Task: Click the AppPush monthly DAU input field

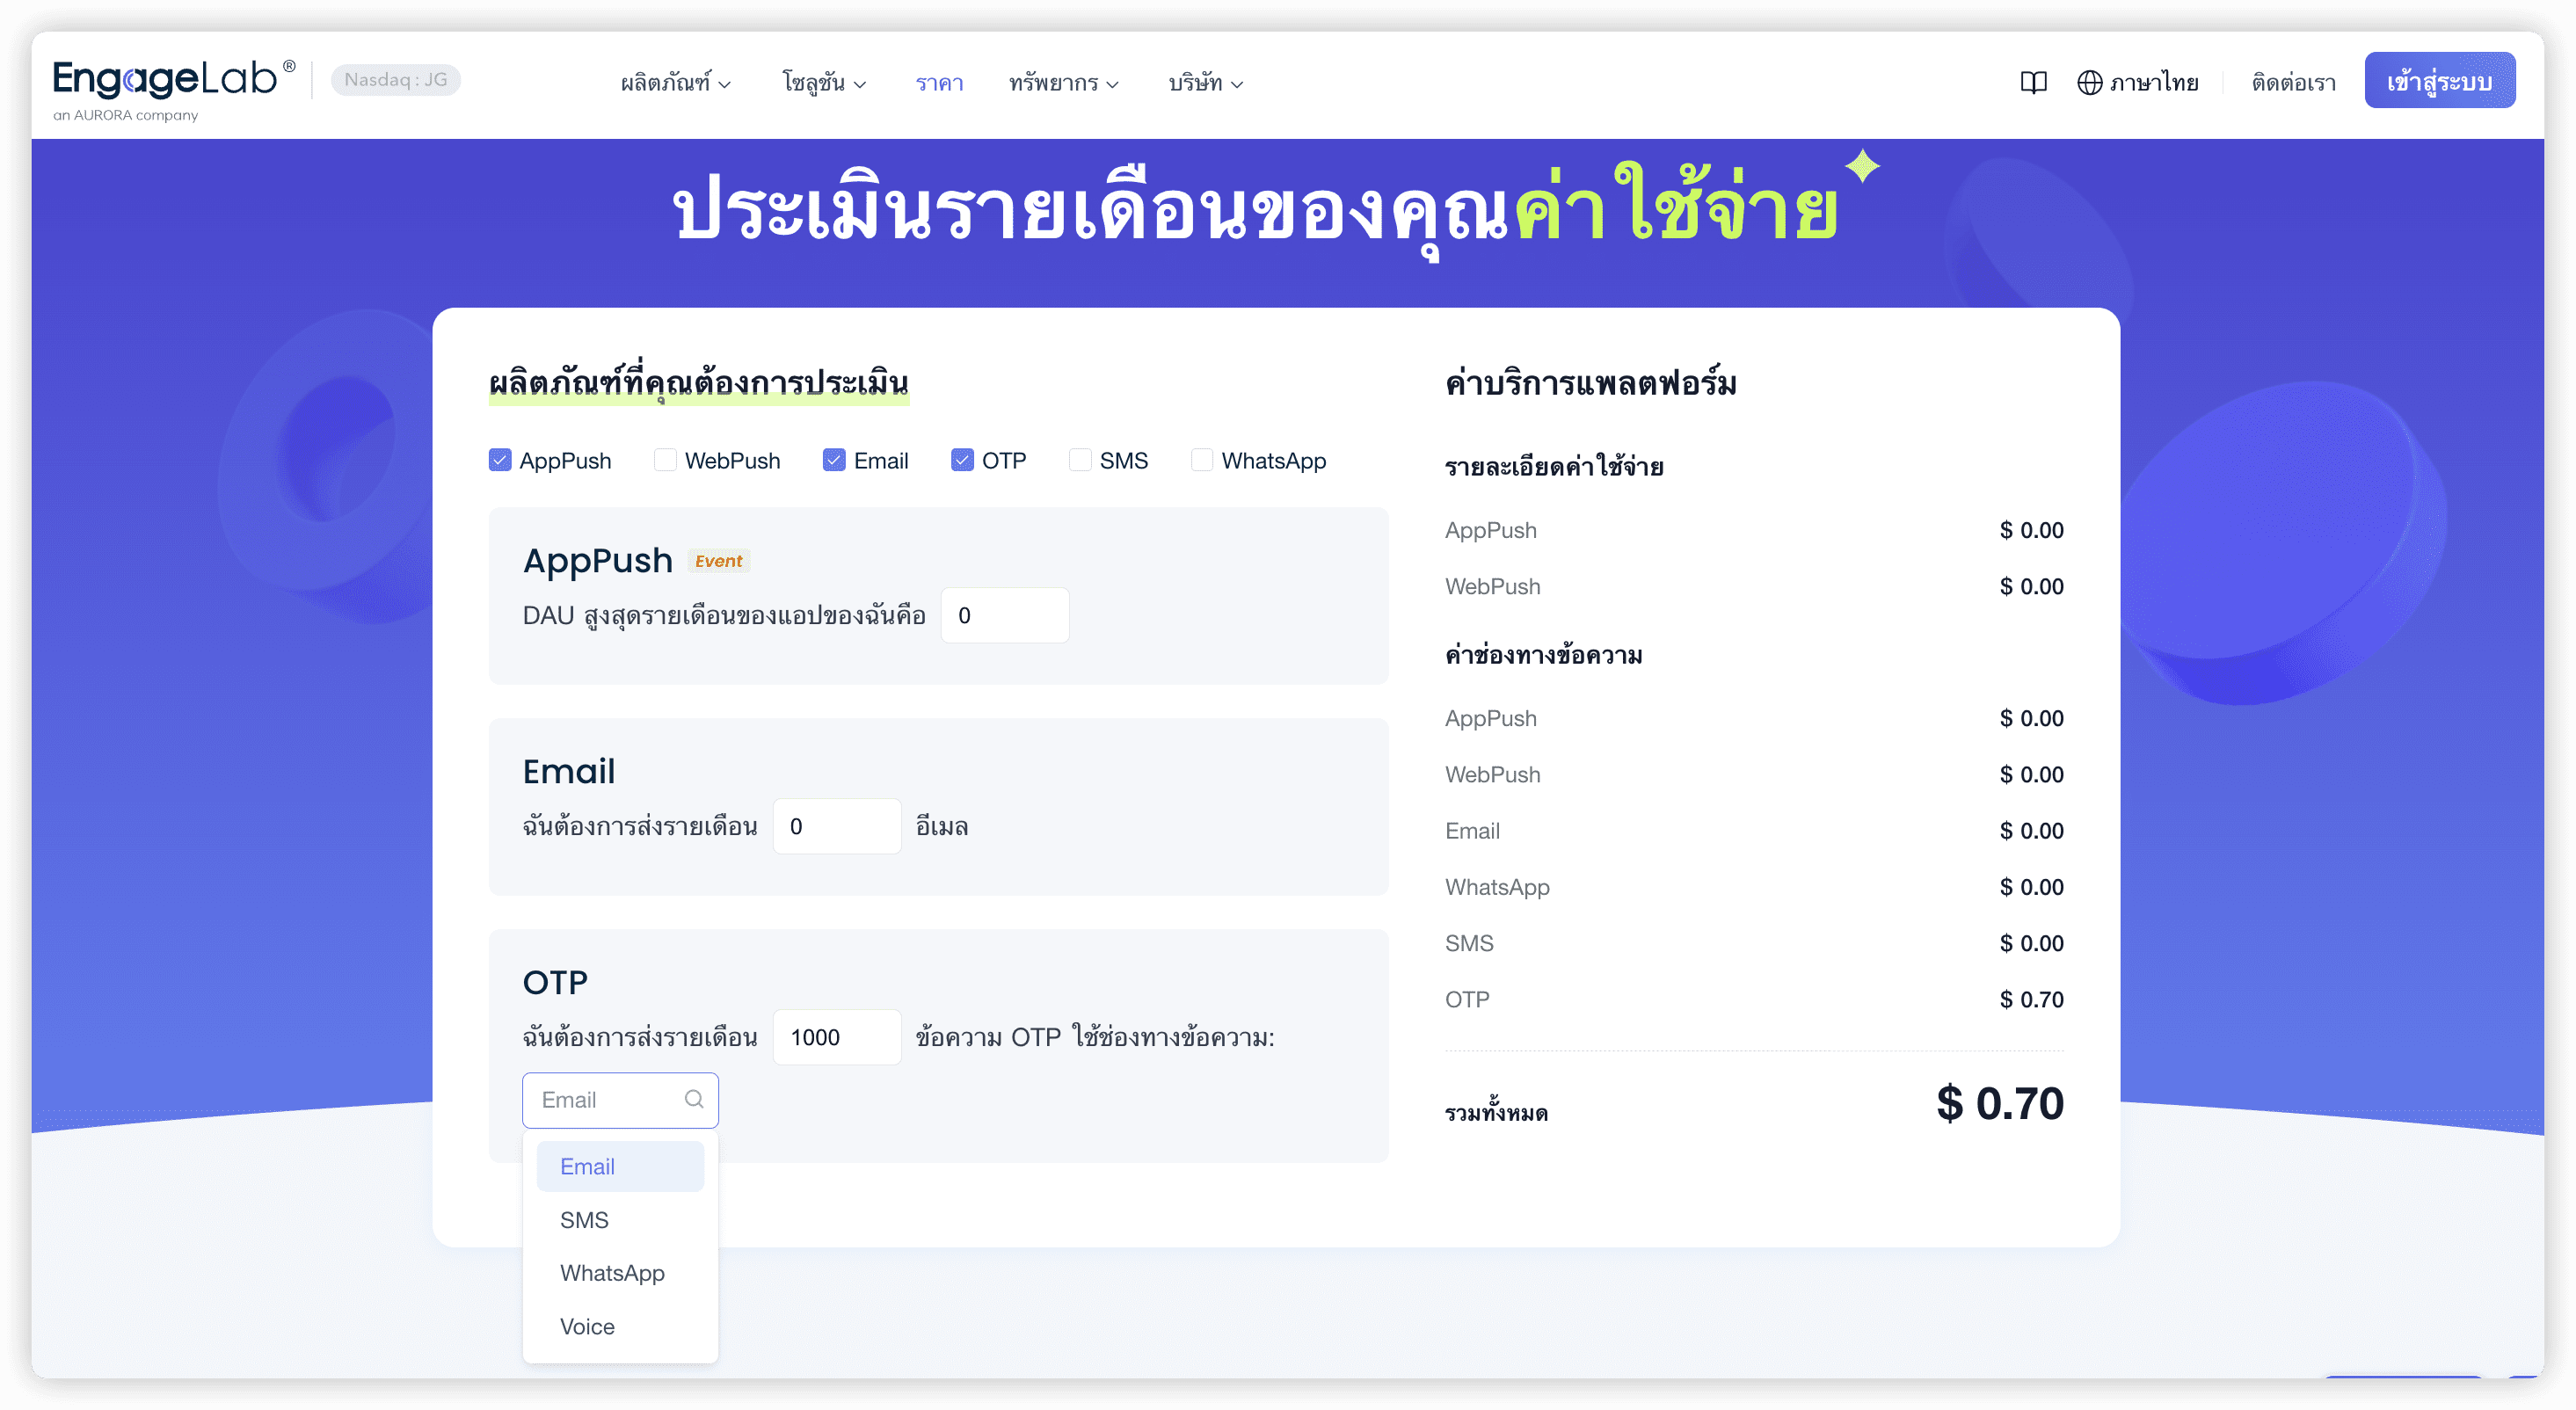Action: click(x=1005, y=615)
